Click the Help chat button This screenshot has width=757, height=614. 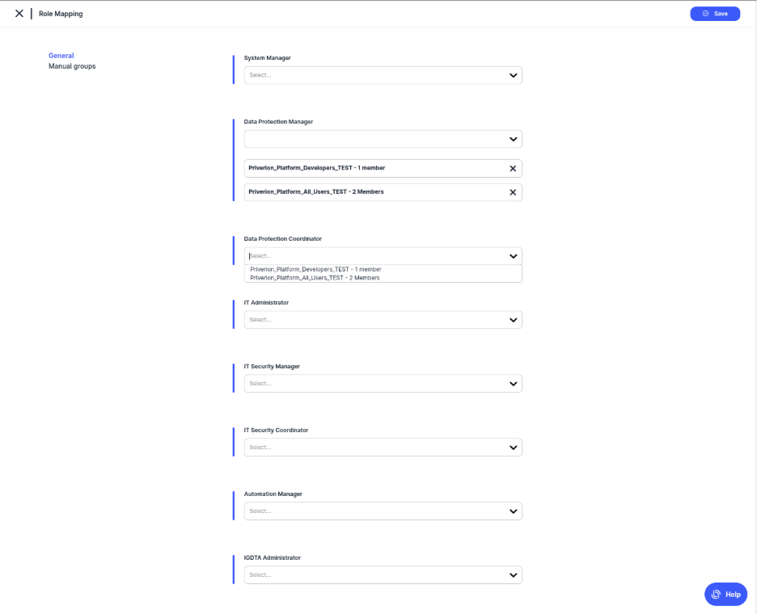pyautogui.click(x=725, y=594)
